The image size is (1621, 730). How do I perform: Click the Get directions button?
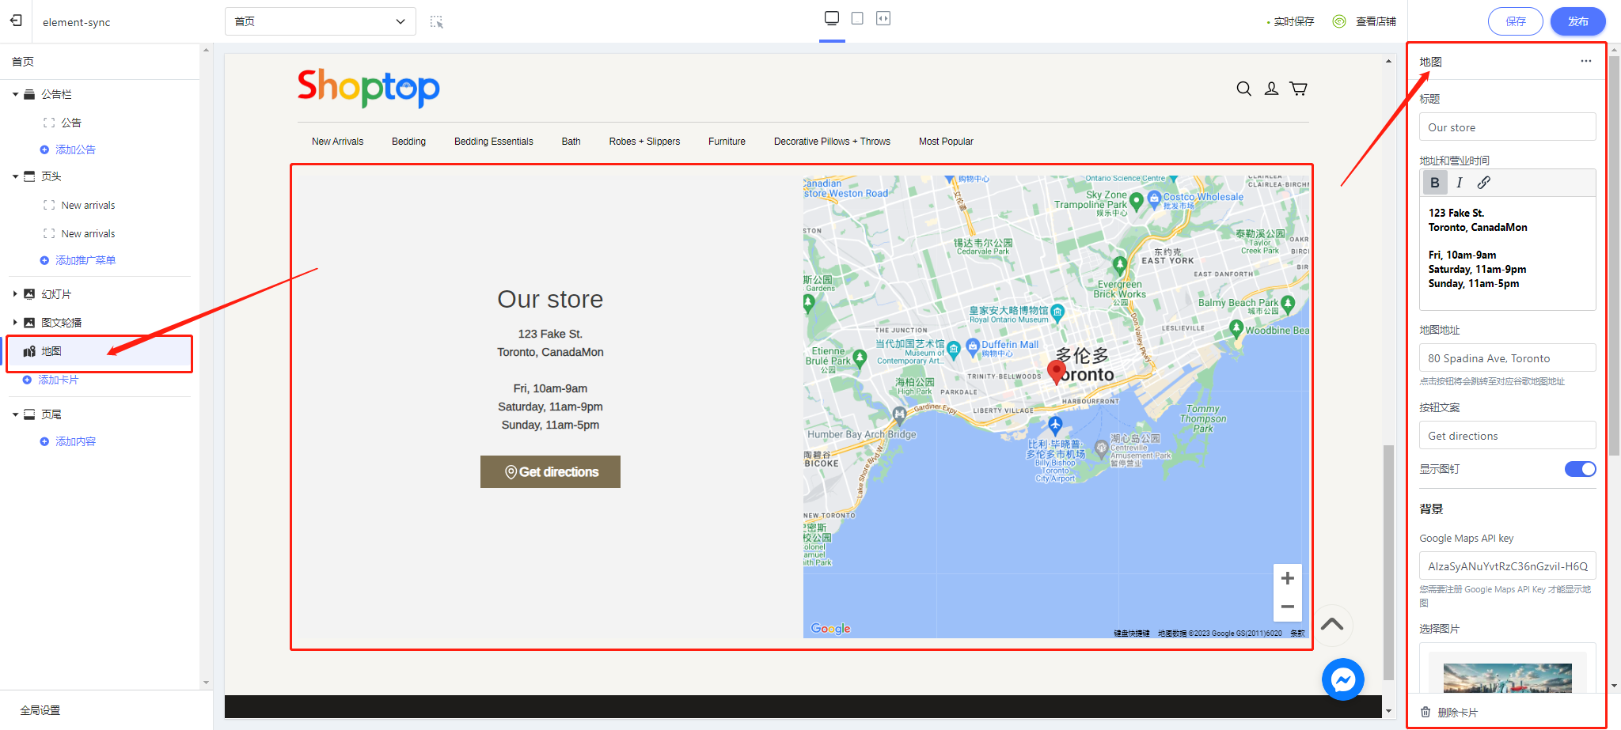550,472
